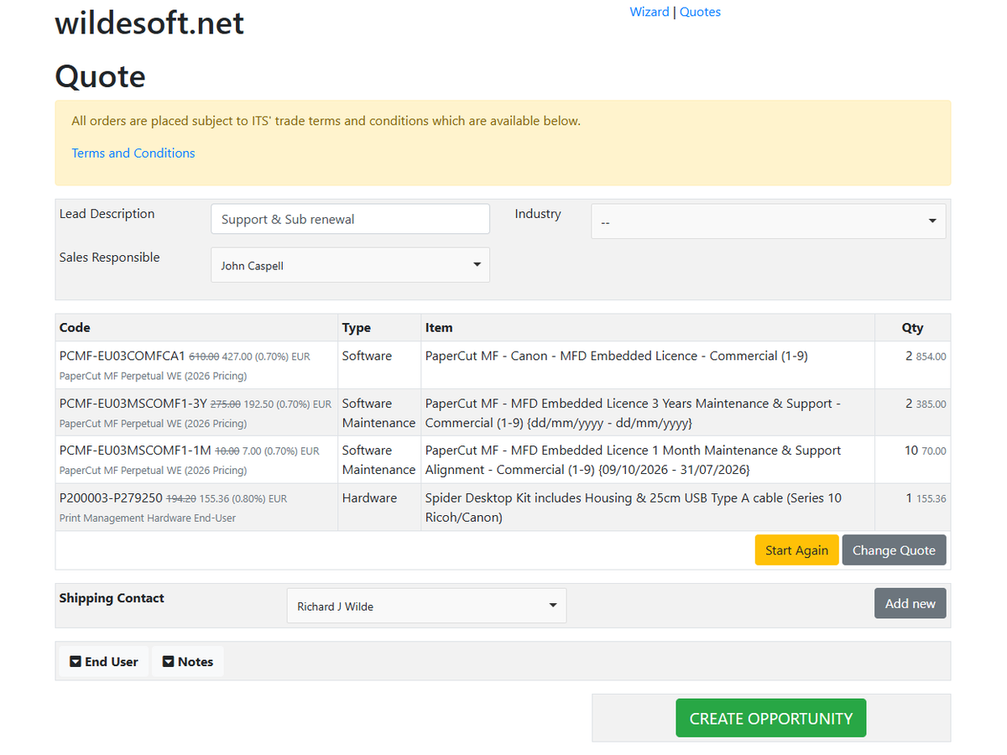1007x755 pixels.
Task: Click the 1 Month Maintenance & Support item
Action: [634, 460]
